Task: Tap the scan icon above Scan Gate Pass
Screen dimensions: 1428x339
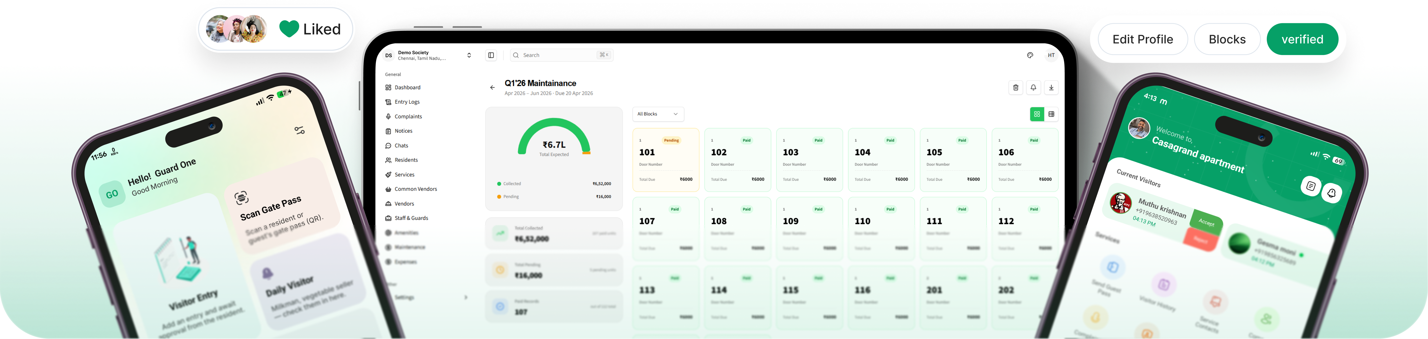Action: (241, 198)
